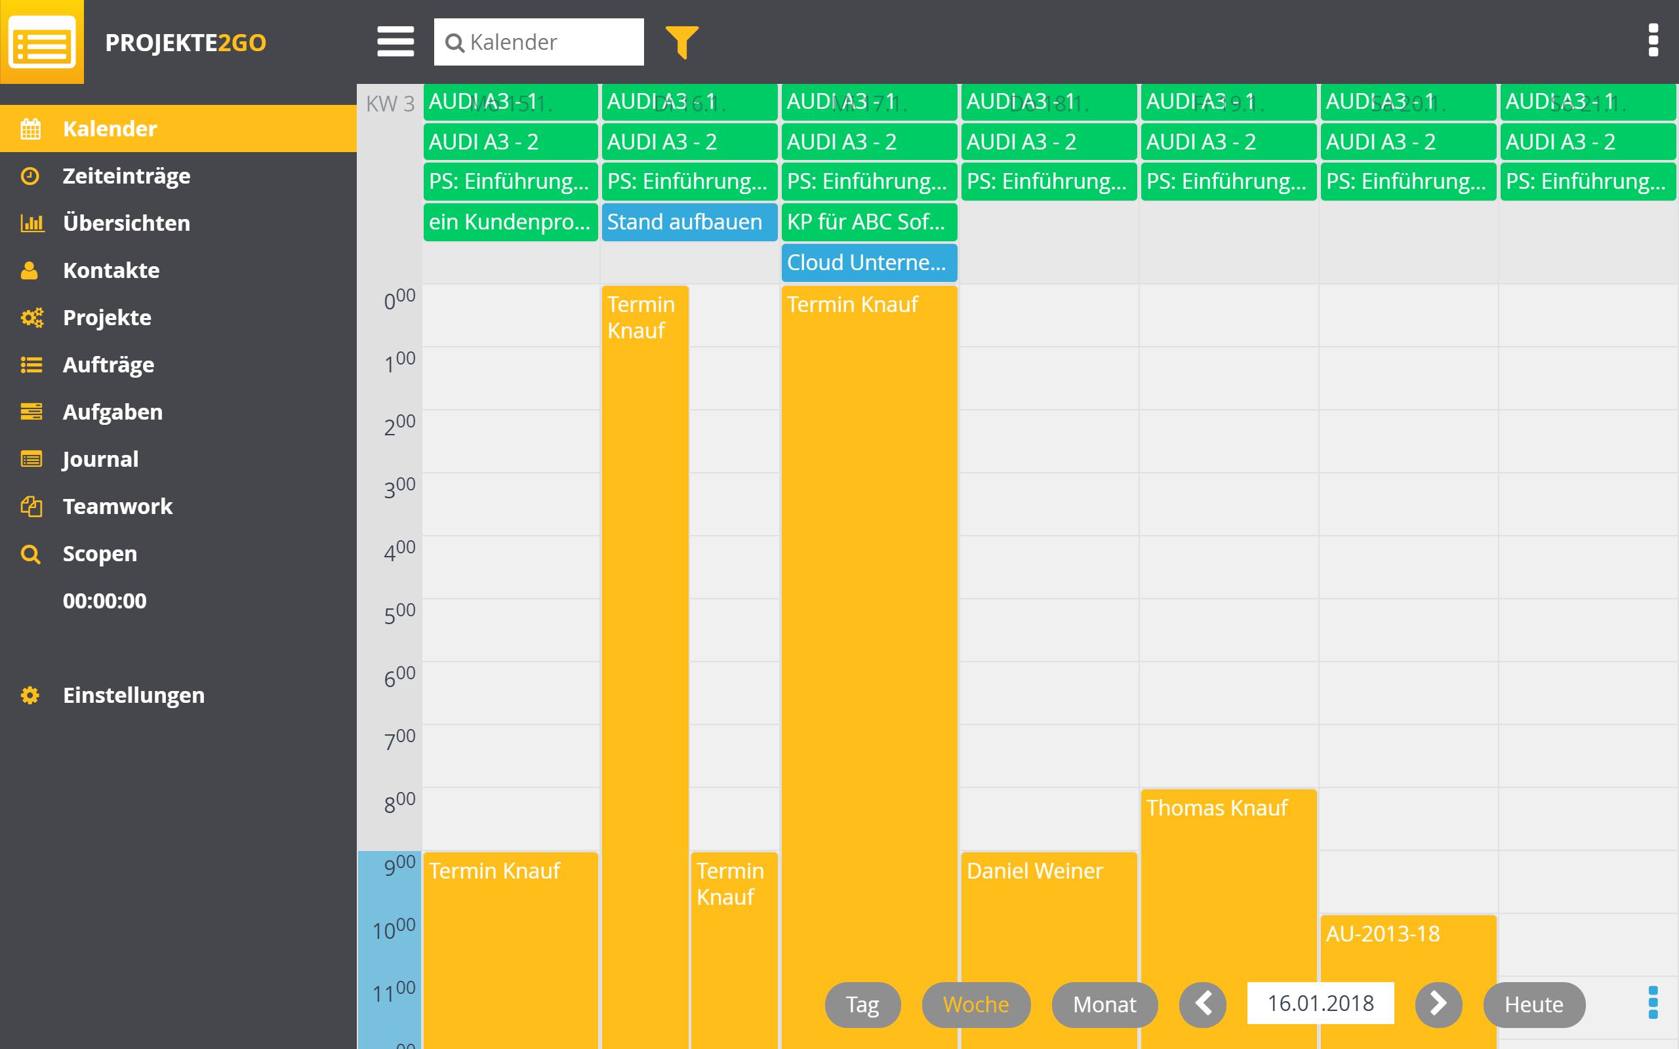Open 'Cloud Unterne...' blue event
The width and height of the screenshot is (1679, 1049).
click(x=869, y=263)
